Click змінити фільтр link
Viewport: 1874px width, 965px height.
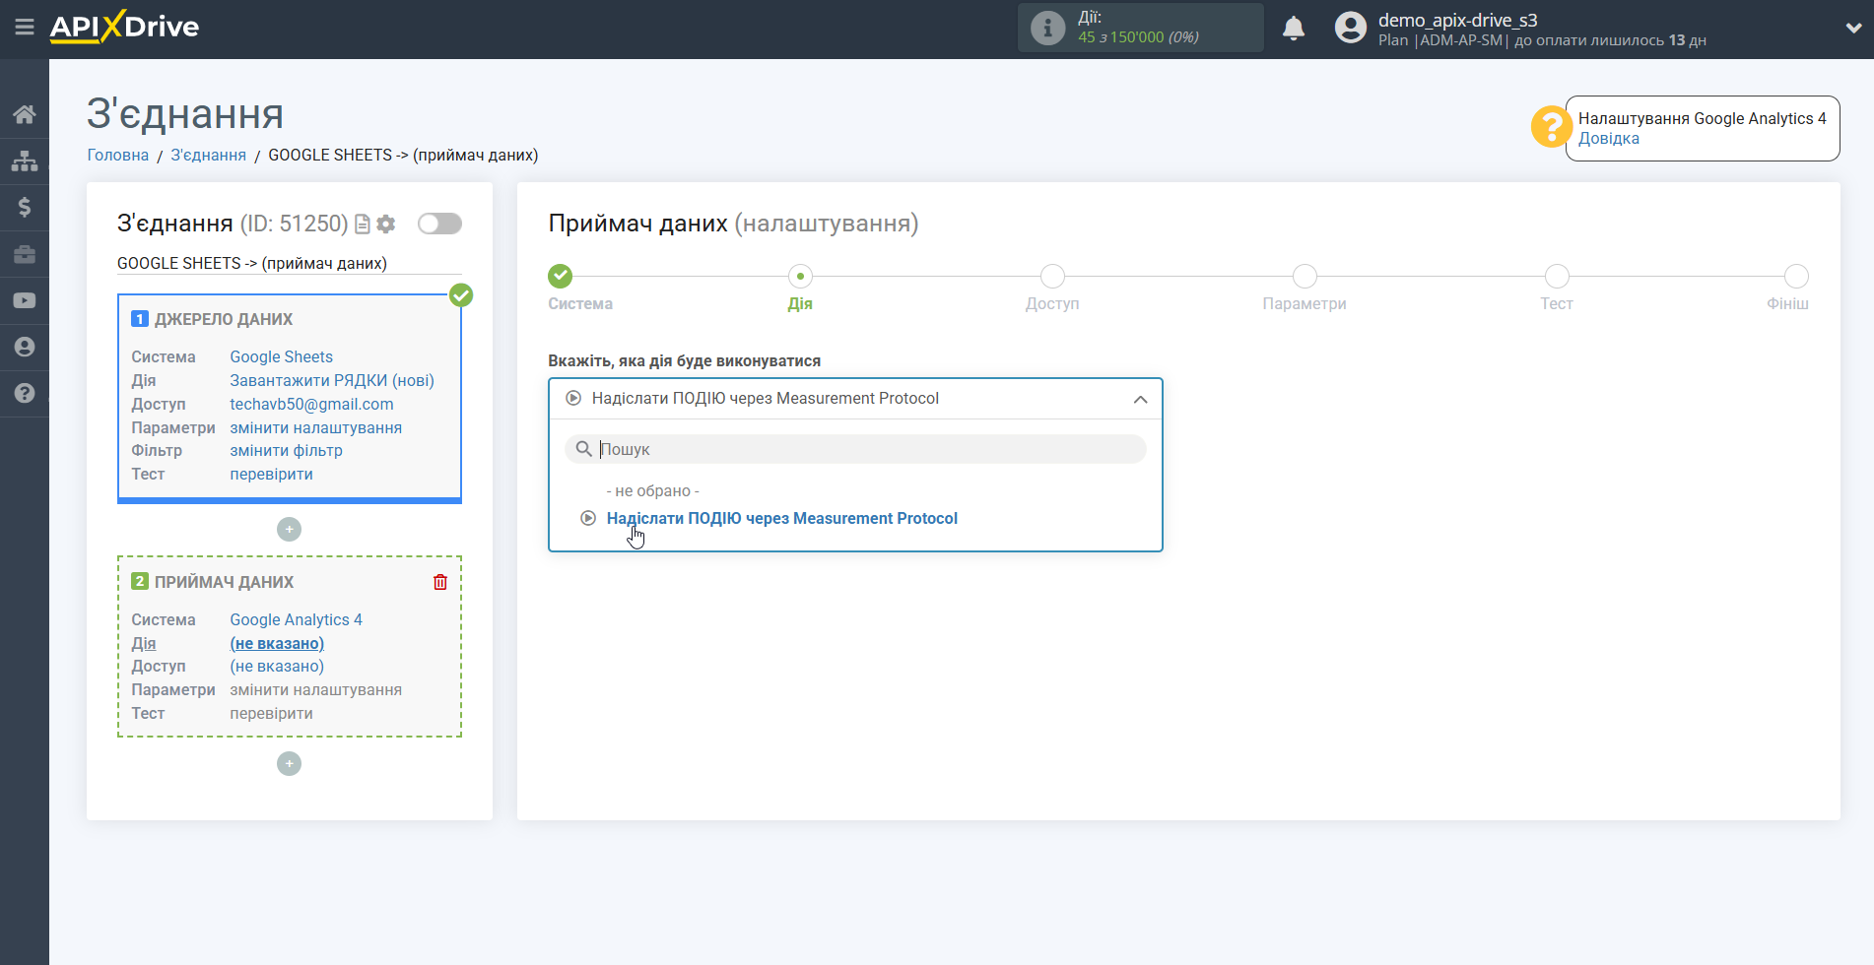286,451
